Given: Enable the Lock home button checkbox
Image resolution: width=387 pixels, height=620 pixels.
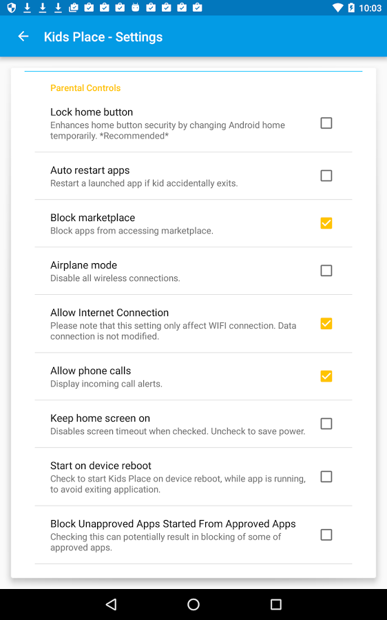Looking at the screenshot, I should (x=326, y=123).
